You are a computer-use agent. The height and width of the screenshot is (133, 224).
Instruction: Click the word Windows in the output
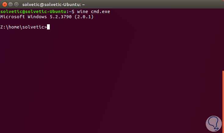point(37,17)
